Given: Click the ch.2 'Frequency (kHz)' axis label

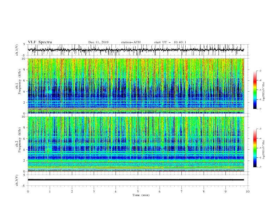Looking at the screenshot, I should tap(20, 140).
